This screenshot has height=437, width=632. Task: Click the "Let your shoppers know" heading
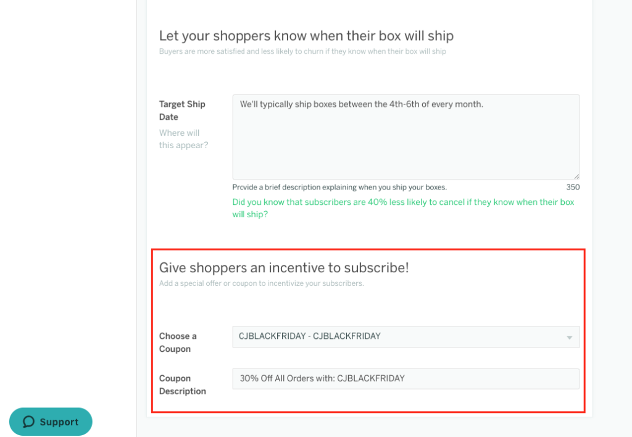coord(306,36)
